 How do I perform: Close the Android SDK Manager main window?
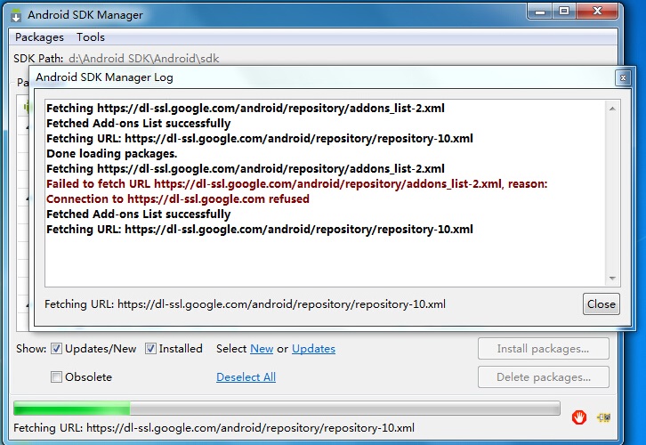pyautogui.click(x=597, y=11)
